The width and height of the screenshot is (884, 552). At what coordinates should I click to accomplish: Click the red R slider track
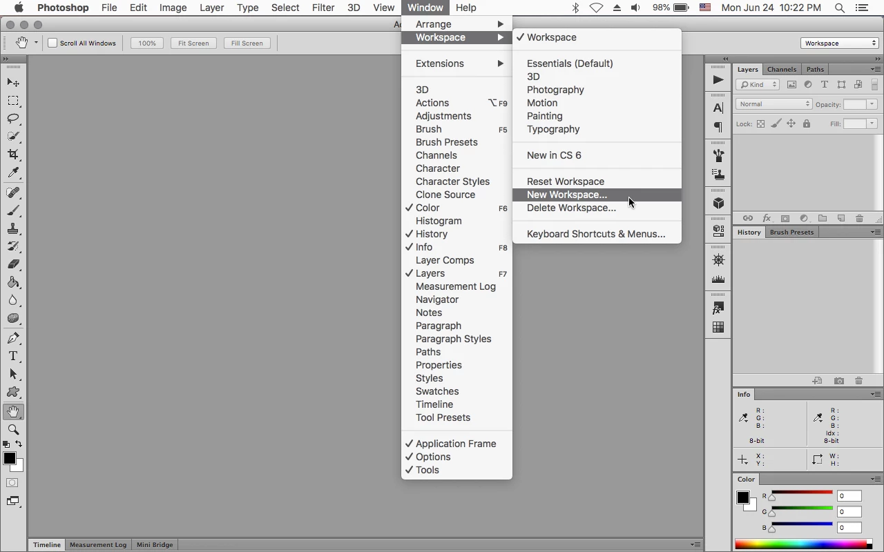[801, 493]
